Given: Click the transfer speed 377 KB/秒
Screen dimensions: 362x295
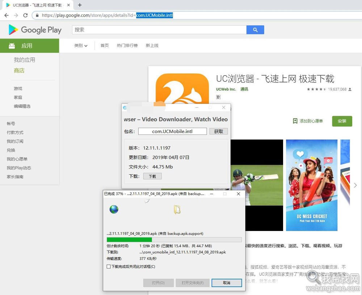Looking at the screenshot, I should [x=148, y=259].
